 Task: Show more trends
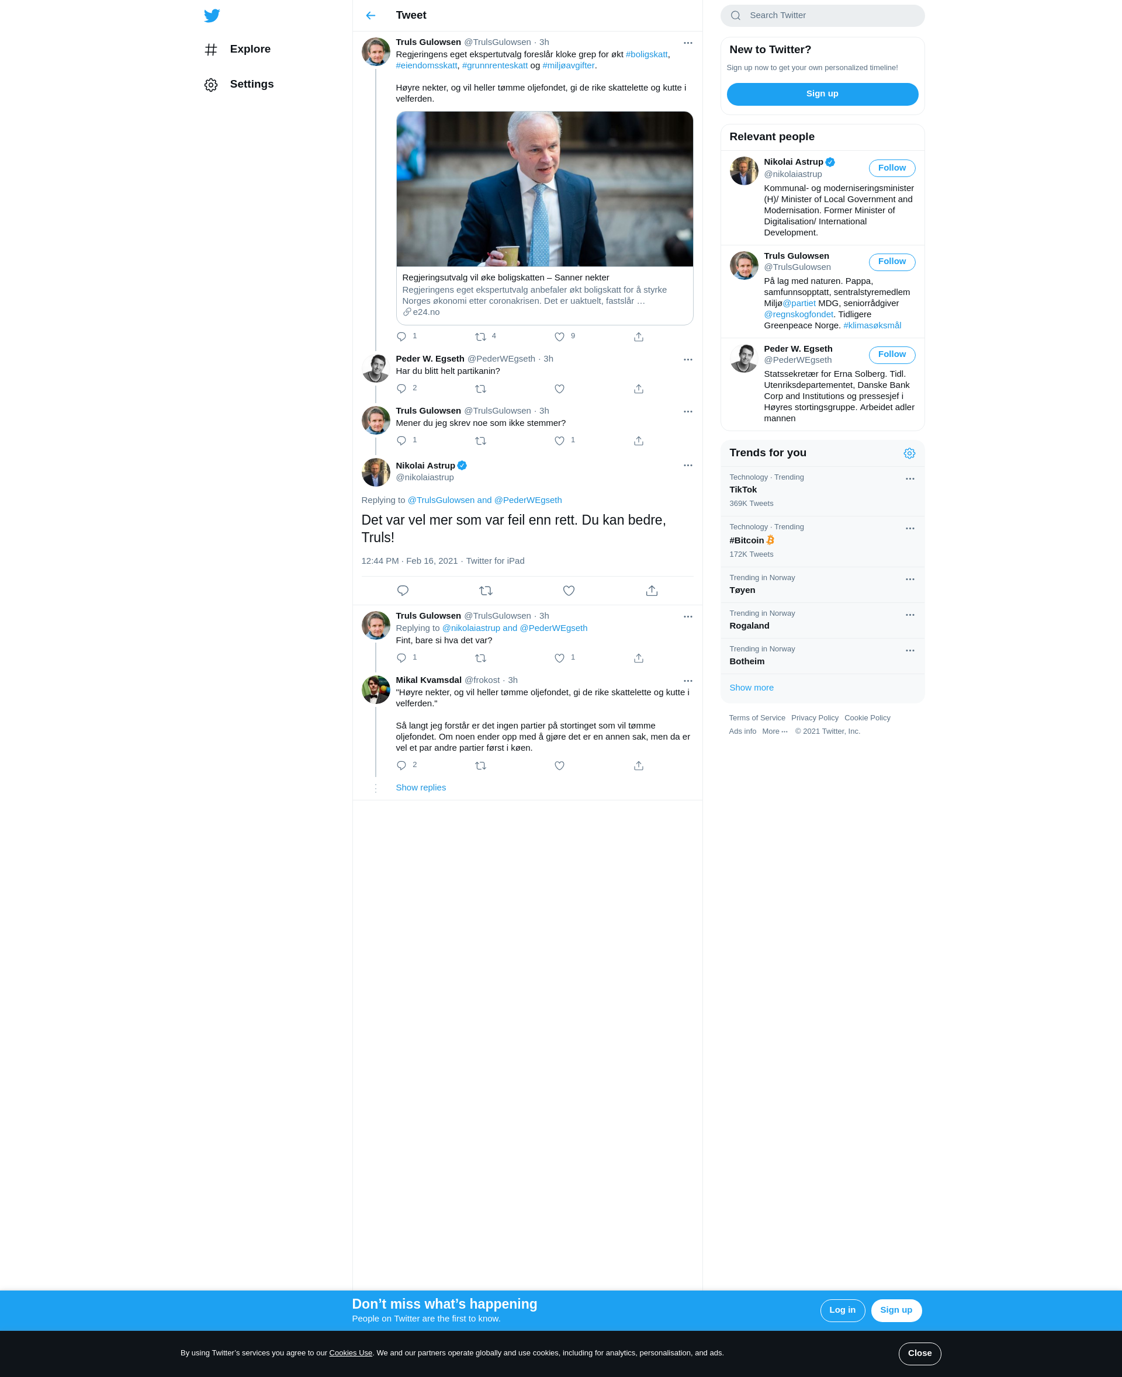click(x=751, y=688)
